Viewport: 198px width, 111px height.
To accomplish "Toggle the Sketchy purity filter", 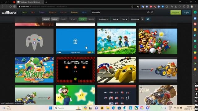I will click(x=91, y=19).
